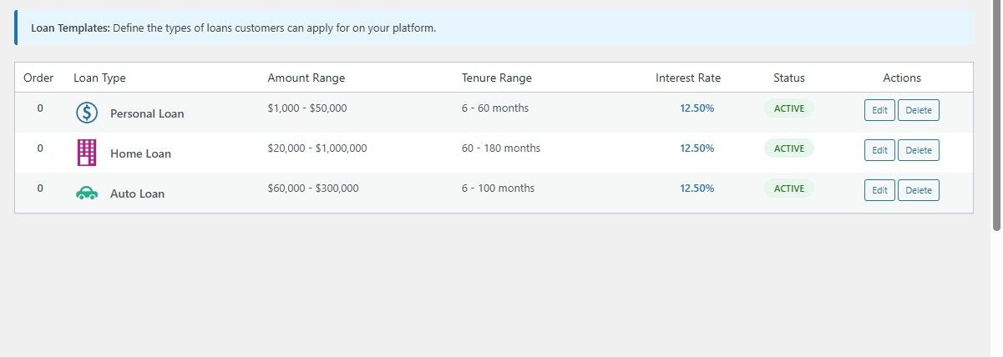The image size is (1003, 357).
Task: Click the Personal Loan name text
Action: coord(147,113)
